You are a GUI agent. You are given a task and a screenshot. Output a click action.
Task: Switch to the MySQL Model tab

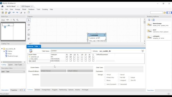[11, 6]
